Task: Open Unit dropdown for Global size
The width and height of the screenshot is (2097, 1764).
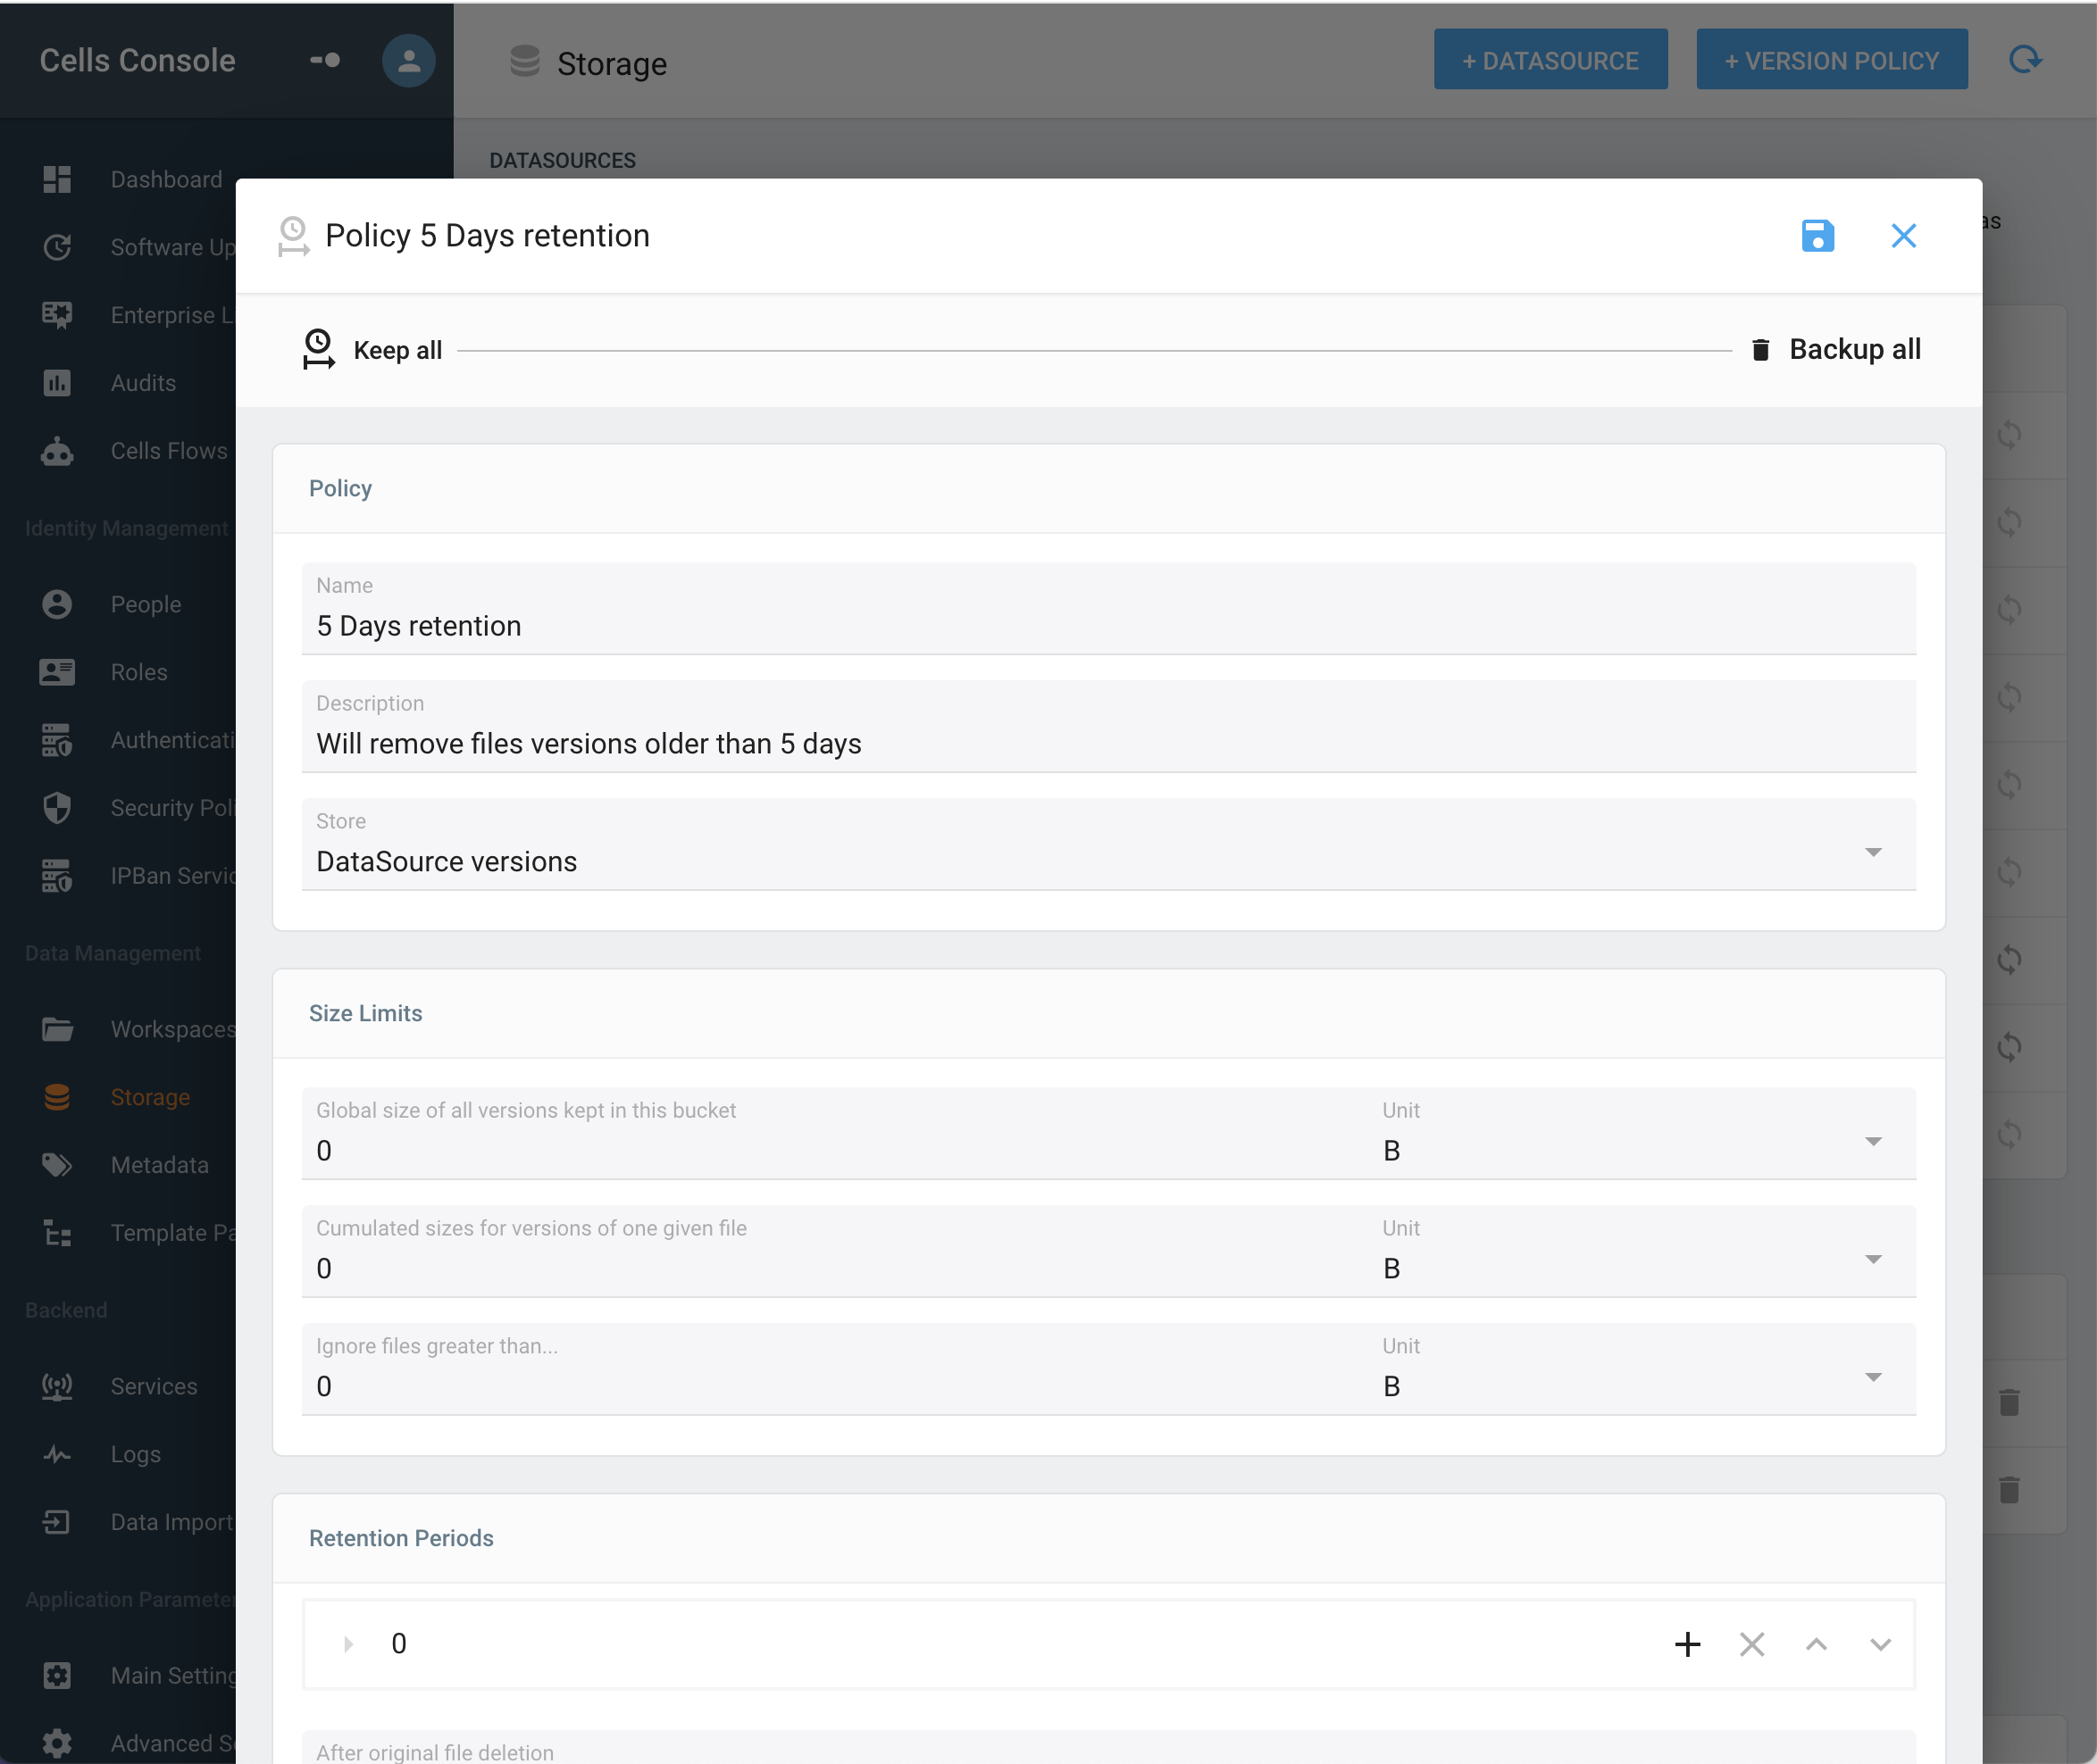Action: point(1642,1134)
